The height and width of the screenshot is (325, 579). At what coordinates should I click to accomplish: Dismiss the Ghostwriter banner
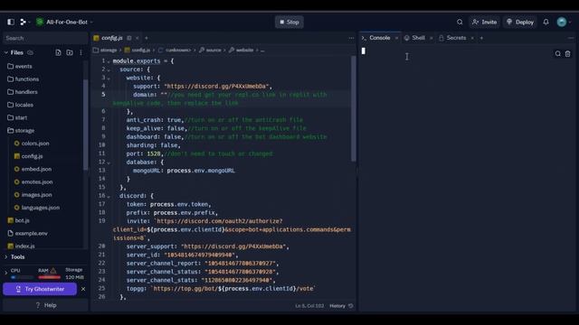(x=83, y=289)
